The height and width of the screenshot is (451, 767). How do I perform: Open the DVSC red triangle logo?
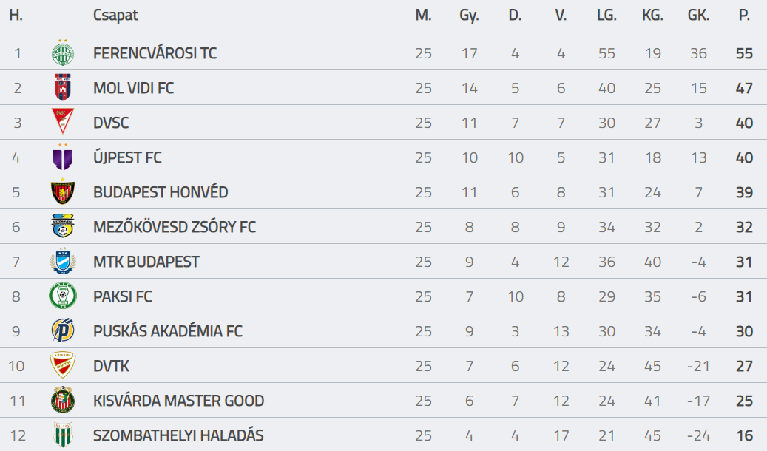coord(63,121)
